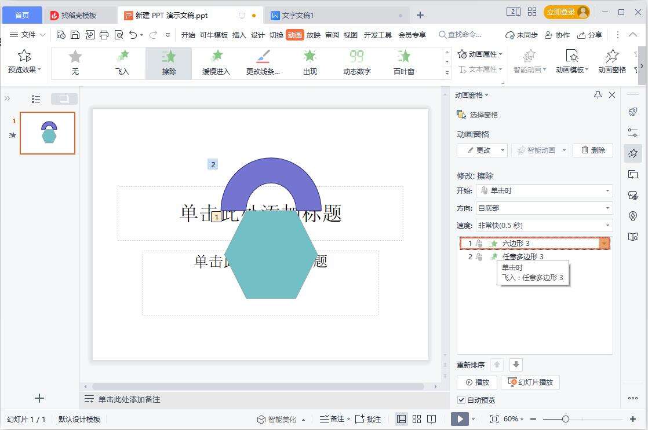Viewport: 648px width, 430px height.
Task: Open 方向 direction dropdown
Action: pos(544,208)
